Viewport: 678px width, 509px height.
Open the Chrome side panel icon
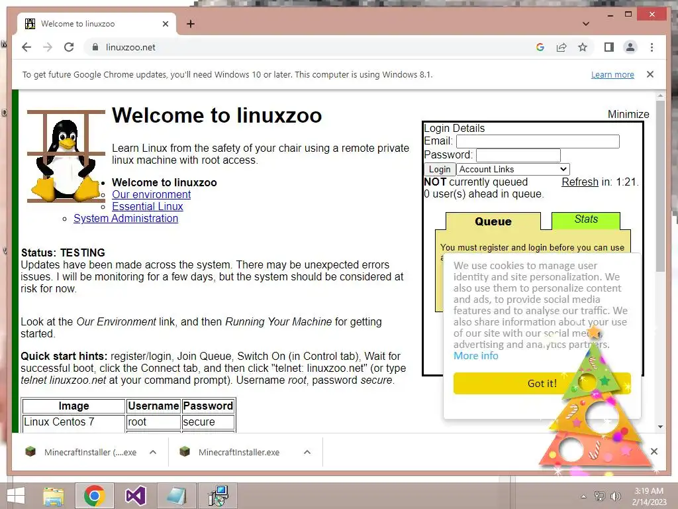pos(609,47)
